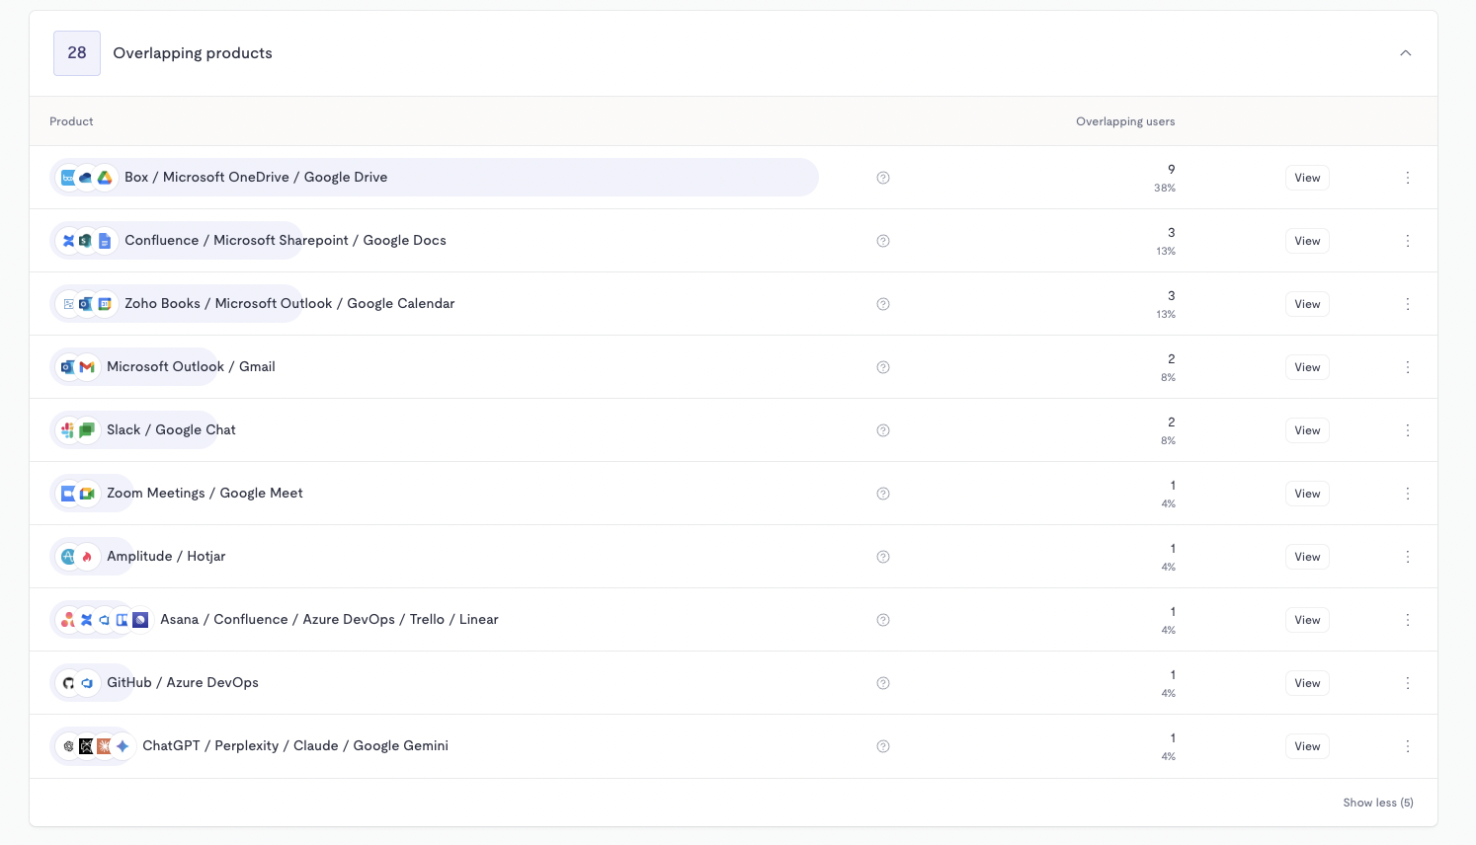Open more options for Confluence / Sharepoint row
This screenshot has width=1476, height=845.
click(1408, 241)
